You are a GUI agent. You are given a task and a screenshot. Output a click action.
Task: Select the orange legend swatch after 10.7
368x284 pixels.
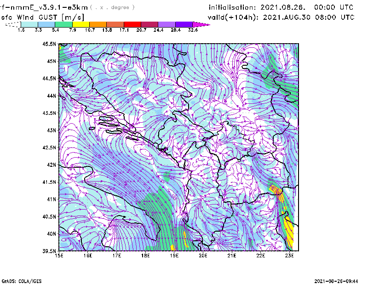pos(98,24)
